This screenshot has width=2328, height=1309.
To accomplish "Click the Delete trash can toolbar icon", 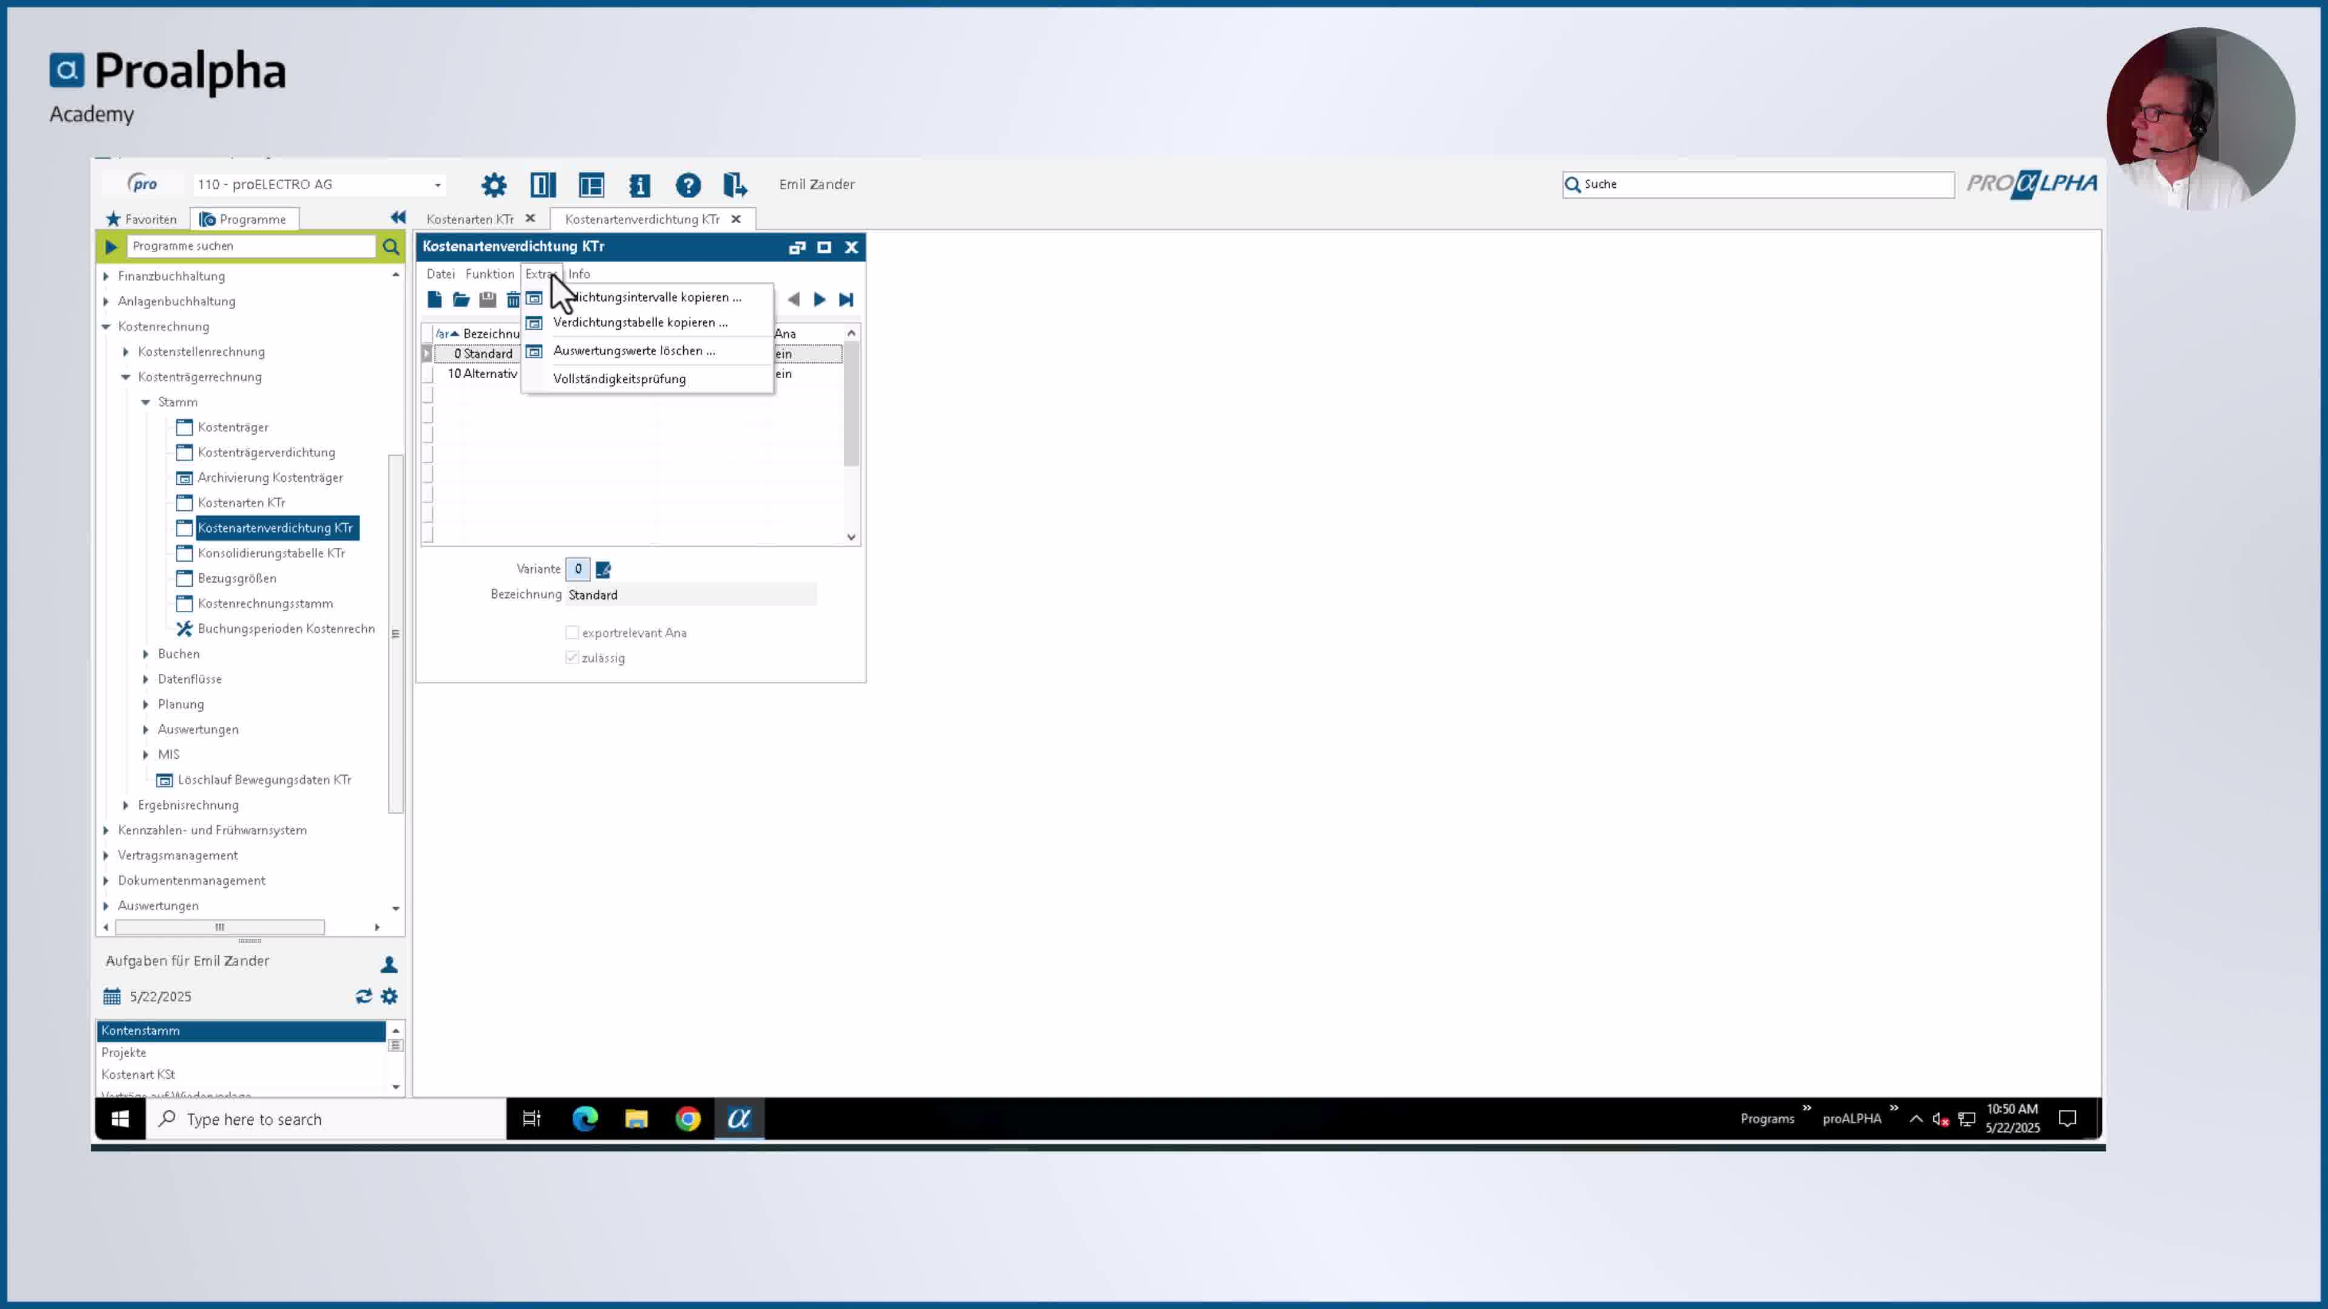I will [x=512, y=299].
